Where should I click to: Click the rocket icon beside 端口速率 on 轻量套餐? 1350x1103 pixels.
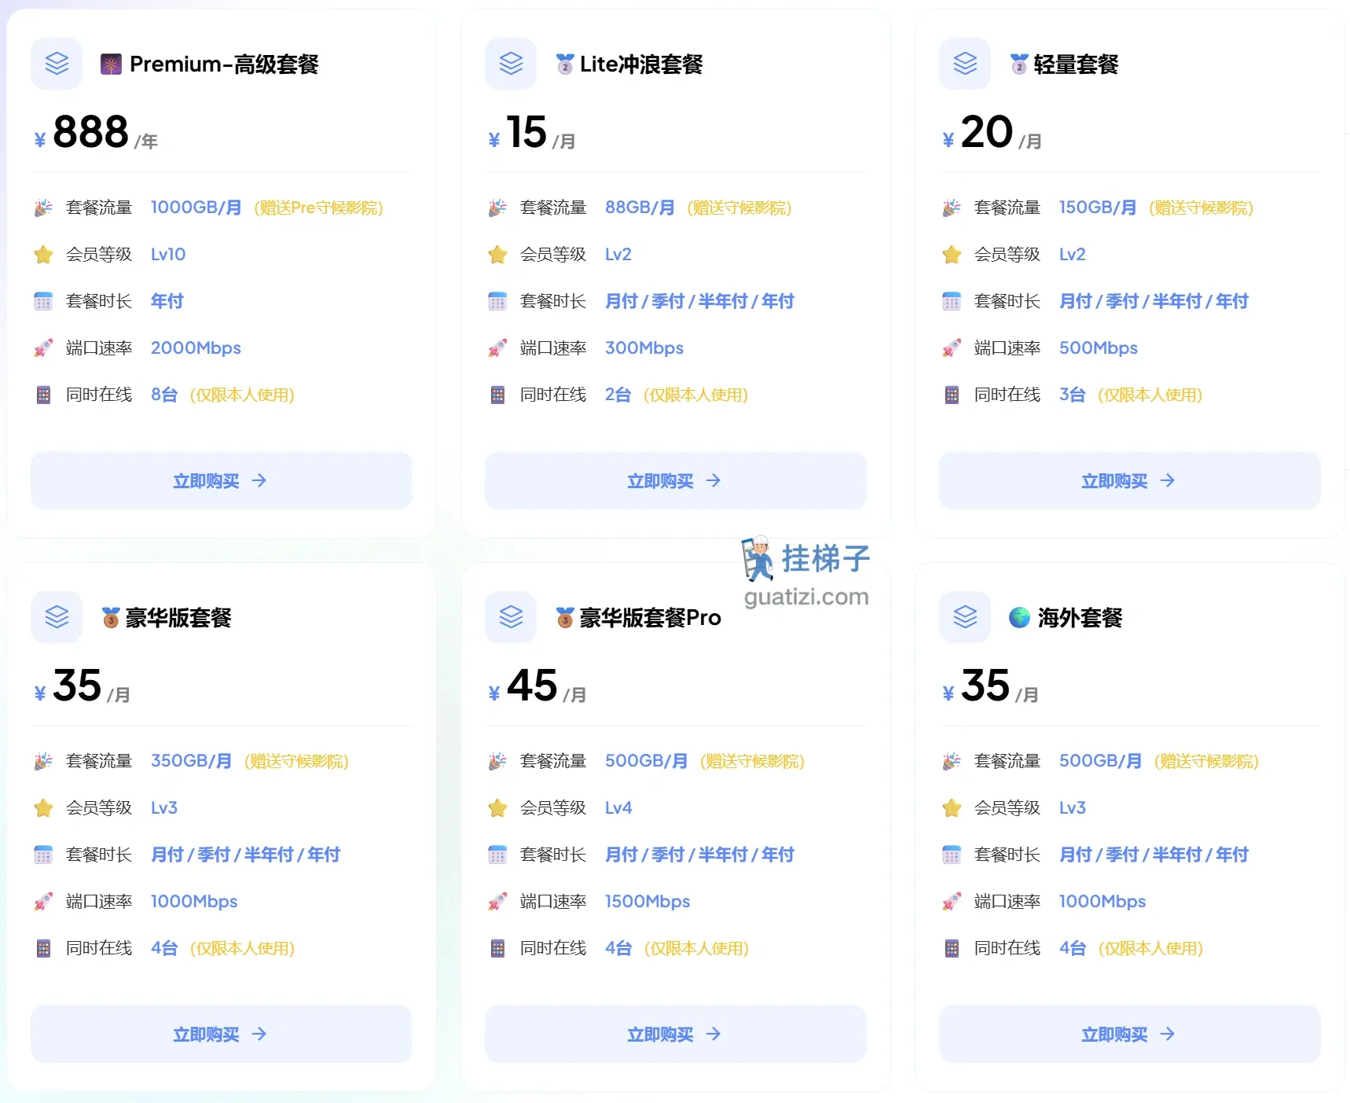pyautogui.click(x=952, y=347)
